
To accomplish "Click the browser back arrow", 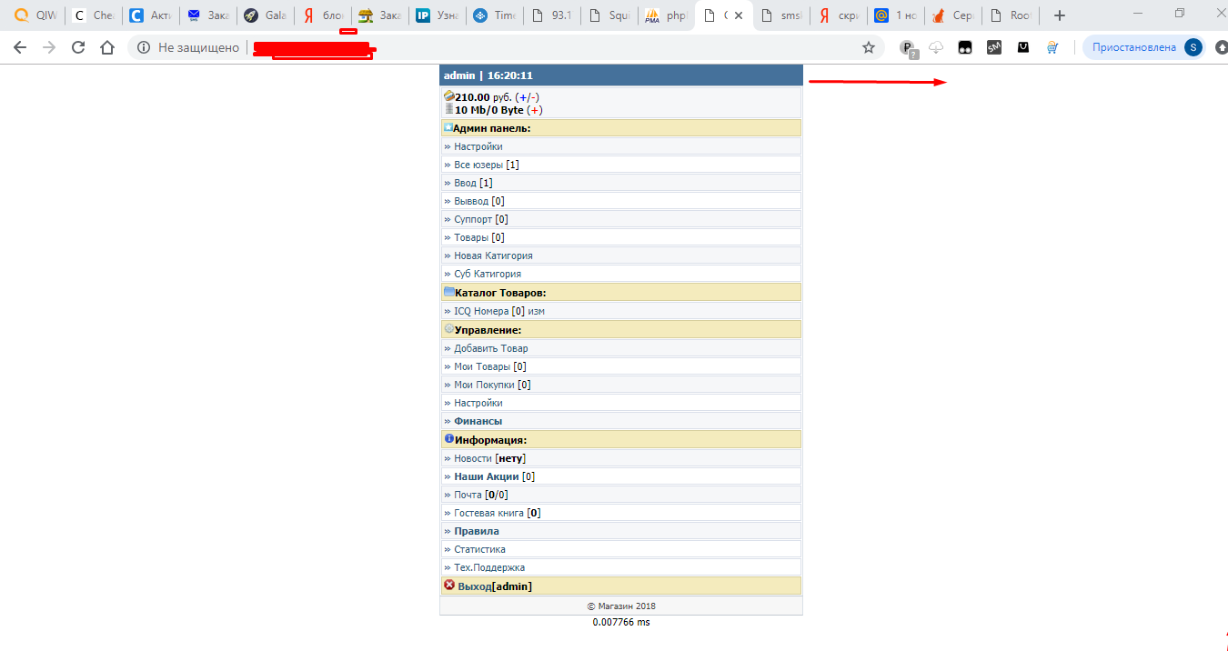I will coord(20,48).
